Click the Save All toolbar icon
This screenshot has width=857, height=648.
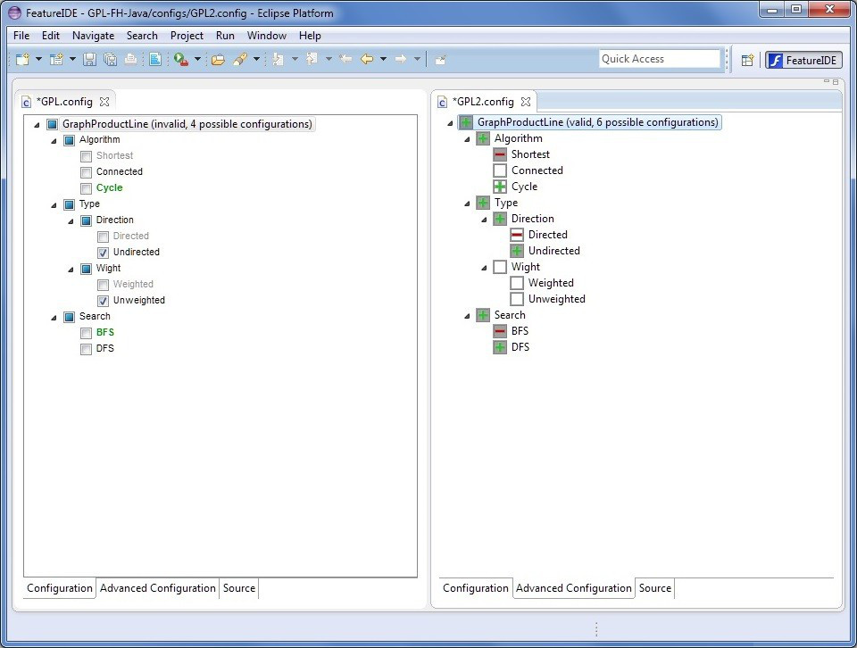click(x=110, y=59)
